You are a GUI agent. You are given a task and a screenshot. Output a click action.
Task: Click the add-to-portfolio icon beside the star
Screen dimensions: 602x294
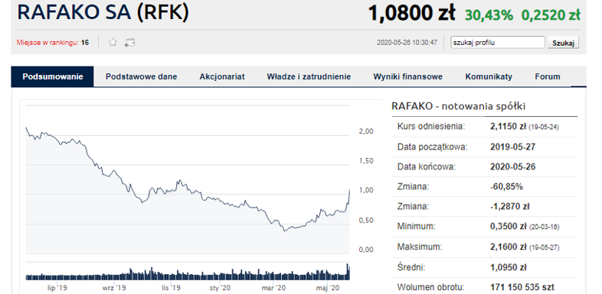tap(129, 43)
